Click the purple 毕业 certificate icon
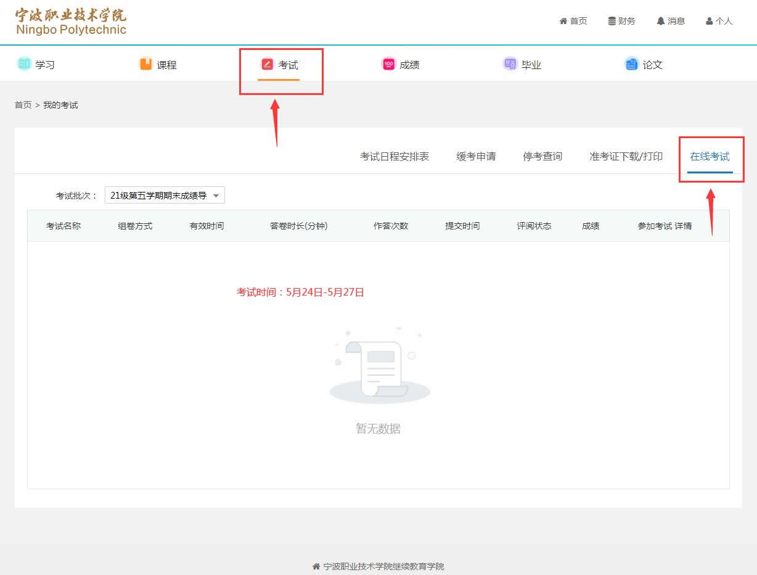Viewport: 757px width, 575px height. click(x=510, y=64)
